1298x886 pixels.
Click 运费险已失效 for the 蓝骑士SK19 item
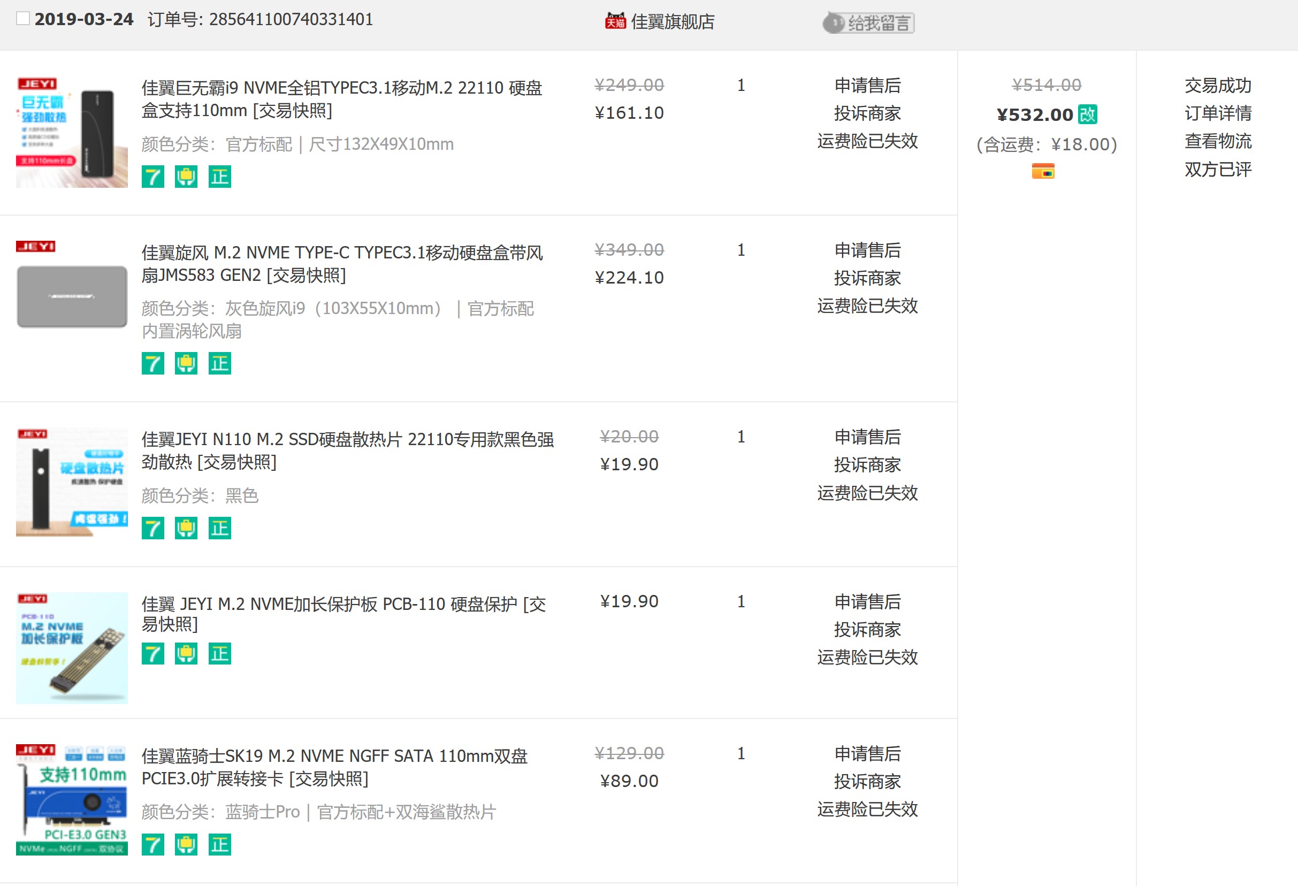[x=867, y=809]
